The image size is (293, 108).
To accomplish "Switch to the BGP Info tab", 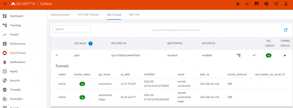I will coord(134,15).
